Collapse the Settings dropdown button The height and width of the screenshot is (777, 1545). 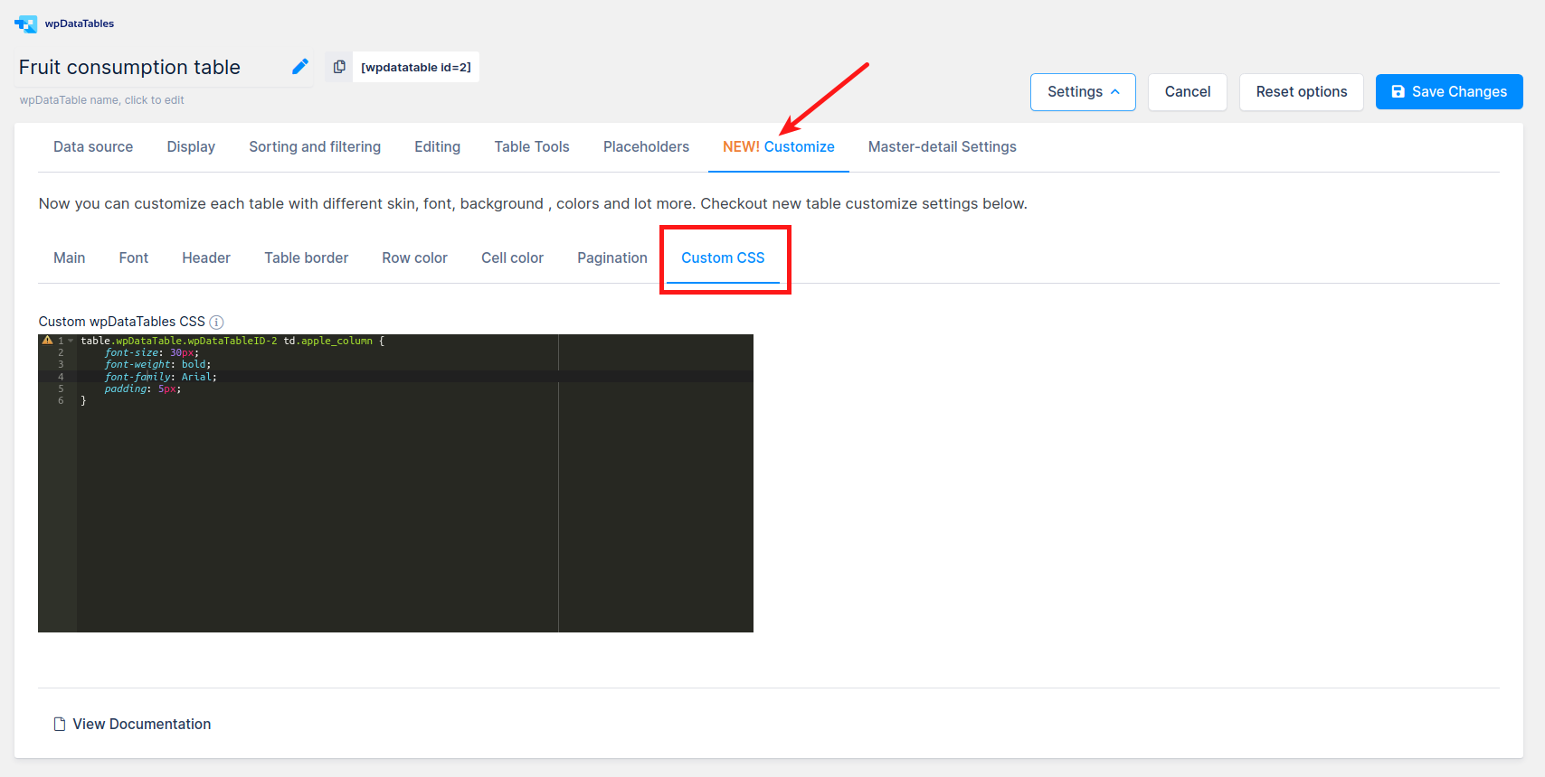(1083, 92)
